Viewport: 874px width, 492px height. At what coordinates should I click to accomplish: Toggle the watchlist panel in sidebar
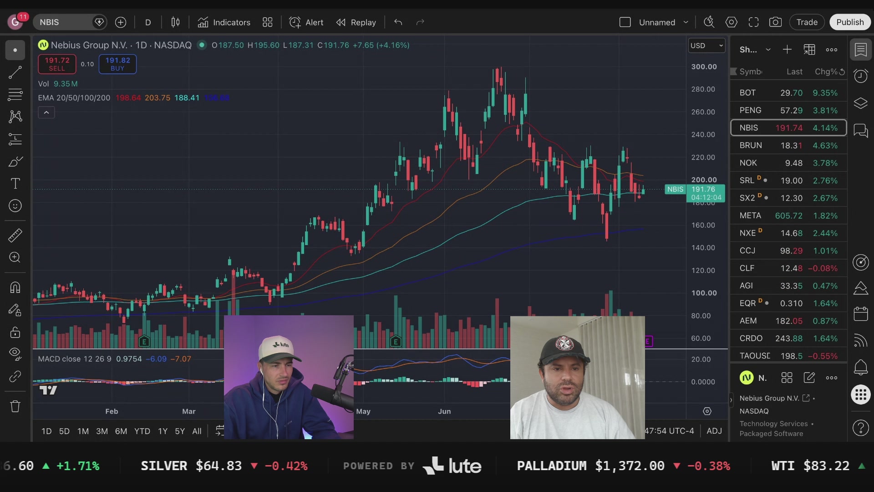tap(860, 50)
